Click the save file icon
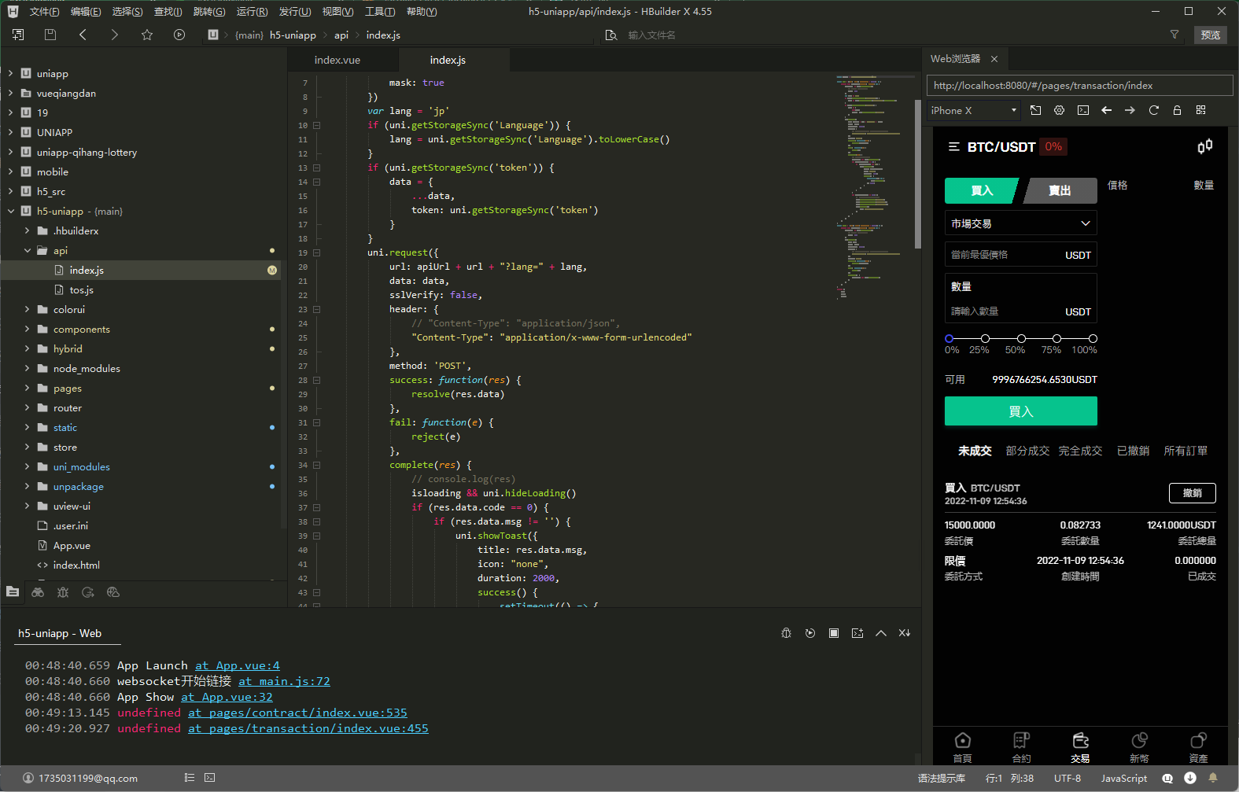 tap(50, 35)
